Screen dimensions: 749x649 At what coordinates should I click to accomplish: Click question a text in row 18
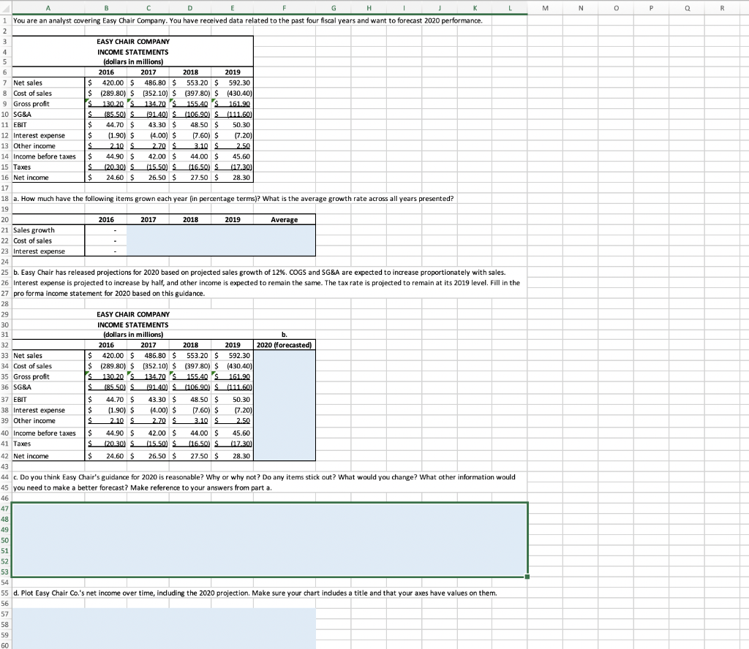(233, 199)
